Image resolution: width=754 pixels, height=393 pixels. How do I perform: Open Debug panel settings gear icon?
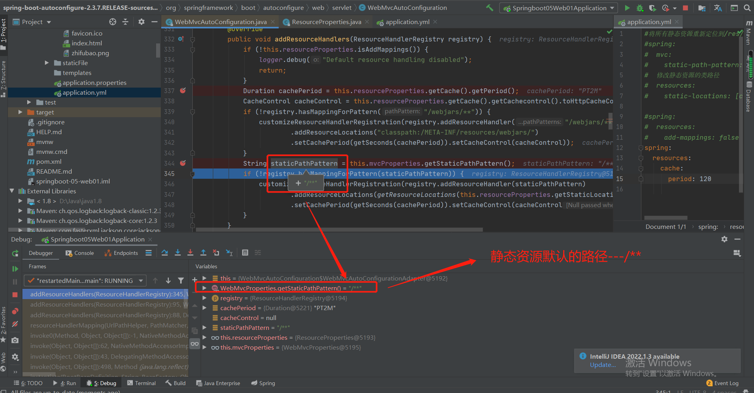coord(724,239)
